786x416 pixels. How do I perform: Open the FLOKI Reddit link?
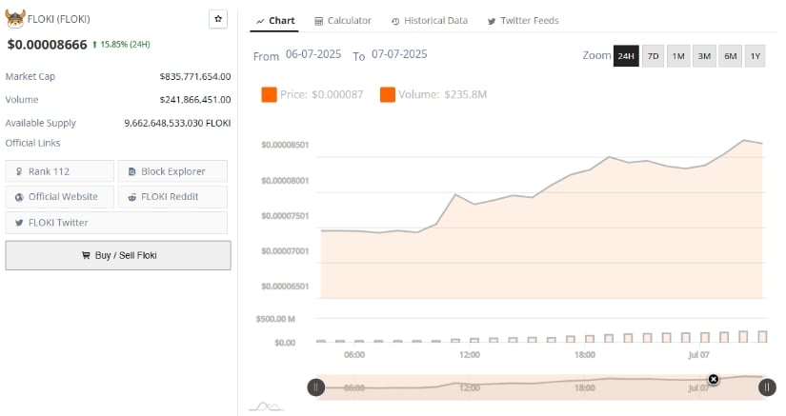click(172, 197)
